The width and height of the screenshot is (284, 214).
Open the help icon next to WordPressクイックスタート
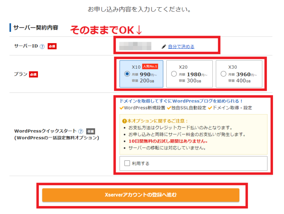tap(81, 131)
